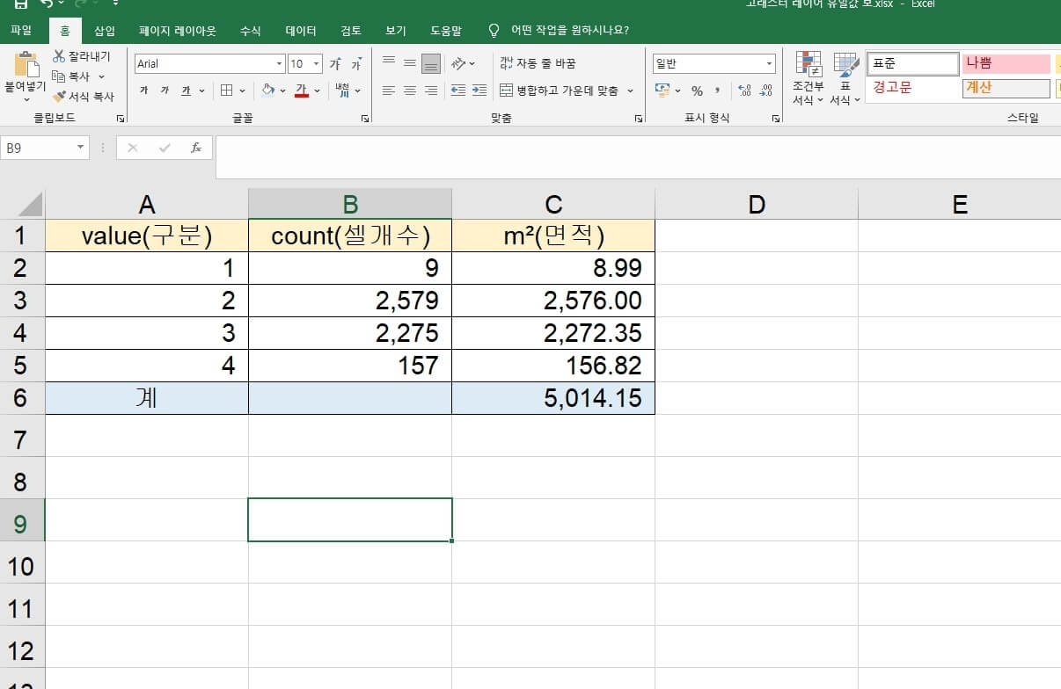Expand the fill color dropdown arrow
The width and height of the screenshot is (1061, 689).
(x=282, y=91)
